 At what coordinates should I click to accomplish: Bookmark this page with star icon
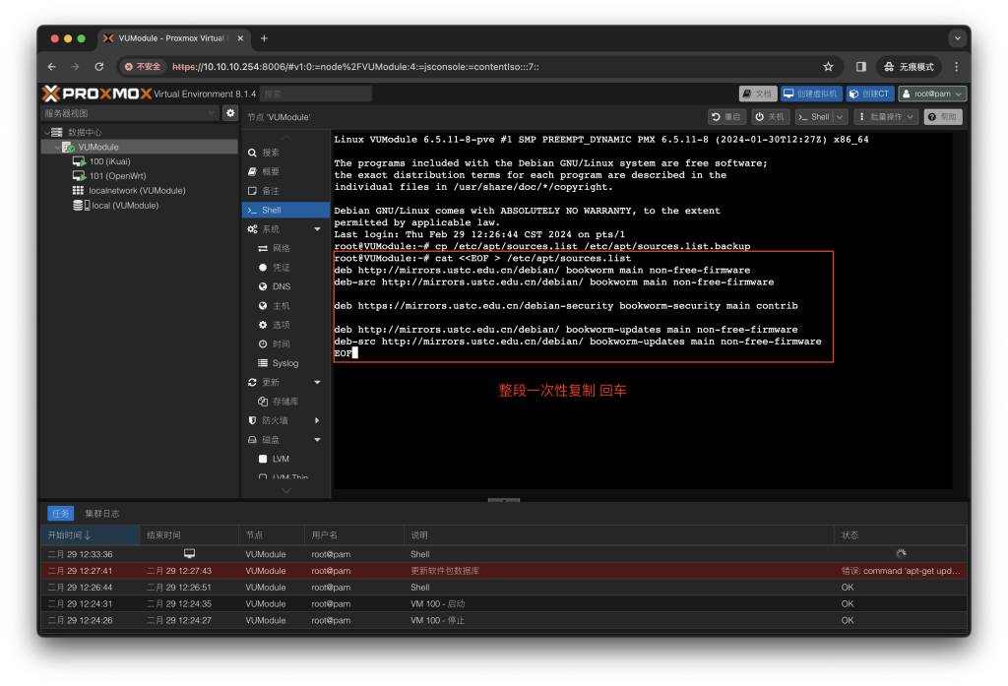click(x=828, y=67)
